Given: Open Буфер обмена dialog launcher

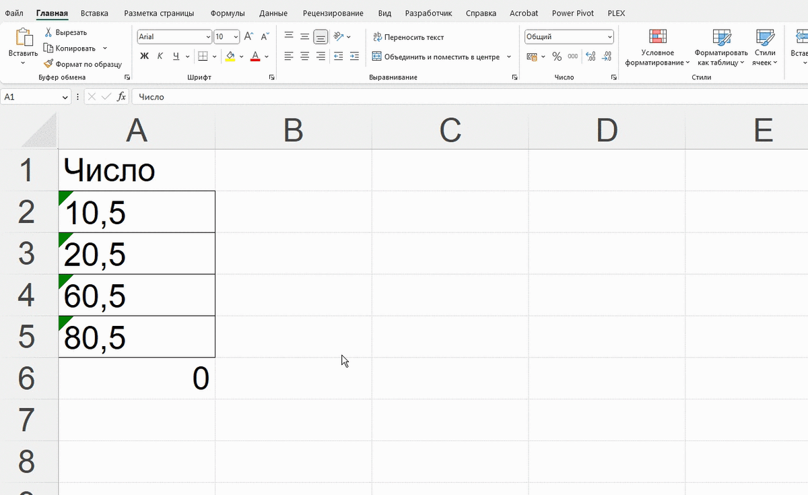Looking at the screenshot, I should click(127, 77).
